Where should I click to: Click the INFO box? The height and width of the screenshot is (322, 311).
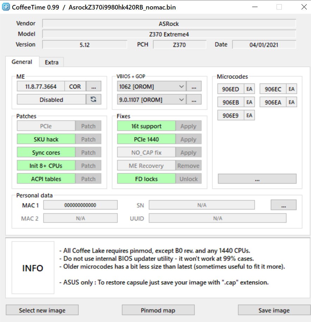tap(33, 267)
